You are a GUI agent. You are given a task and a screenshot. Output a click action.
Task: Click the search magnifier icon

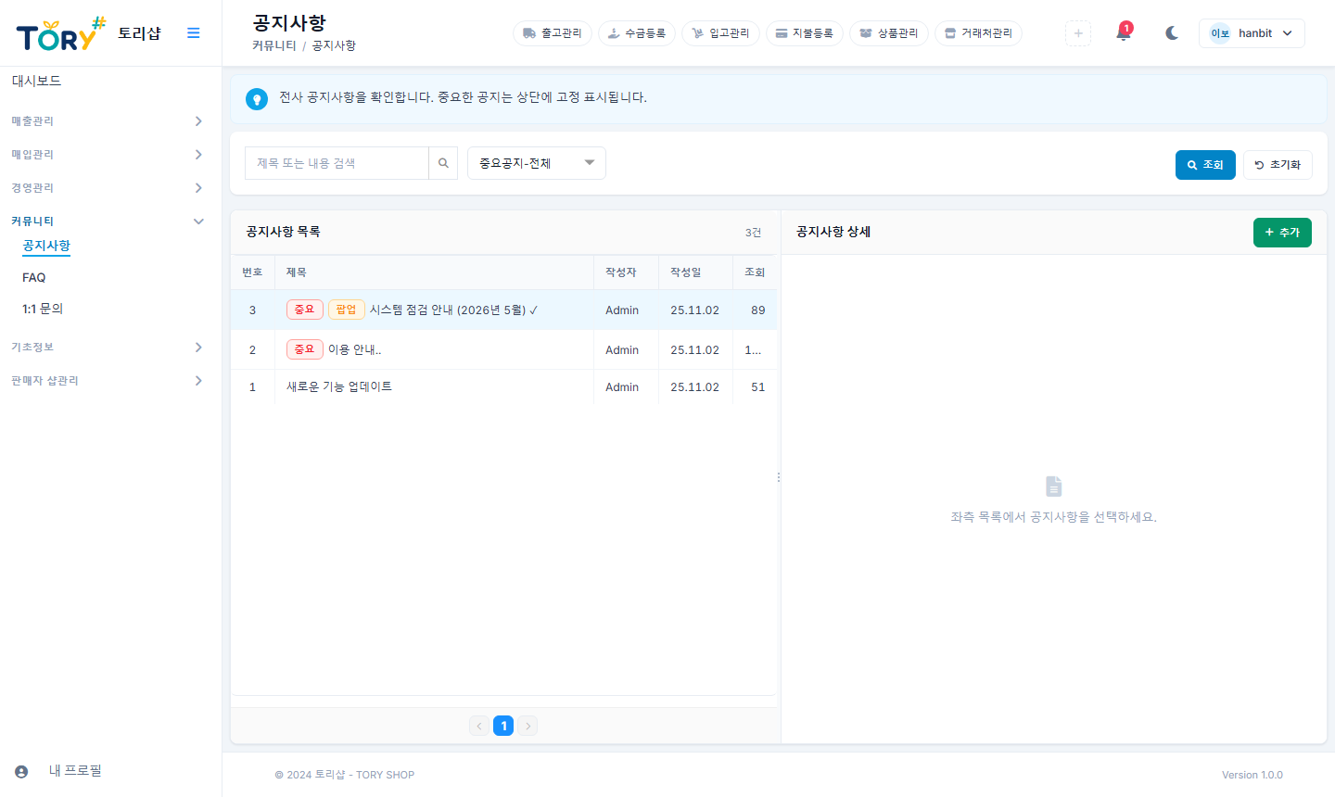pyautogui.click(x=443, y=163)
